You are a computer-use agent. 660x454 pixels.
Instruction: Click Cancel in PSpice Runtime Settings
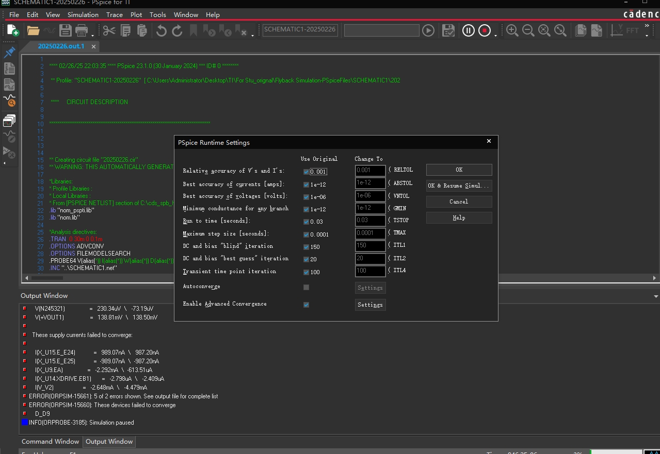coord(459,201)
